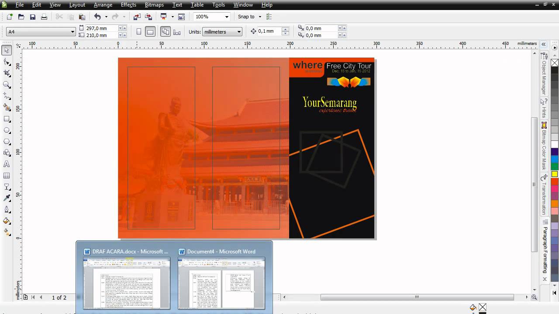
Task: Open the Arrange menu
Action: click(x=103, y=5)
